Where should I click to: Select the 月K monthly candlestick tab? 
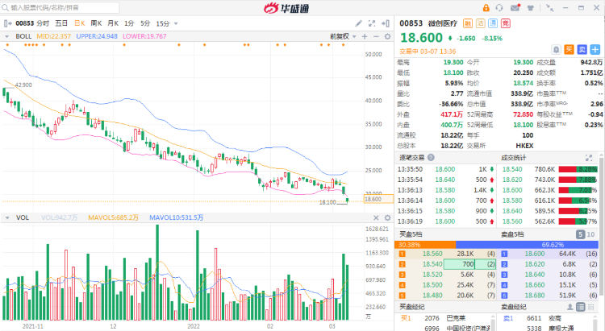point(113,23)
